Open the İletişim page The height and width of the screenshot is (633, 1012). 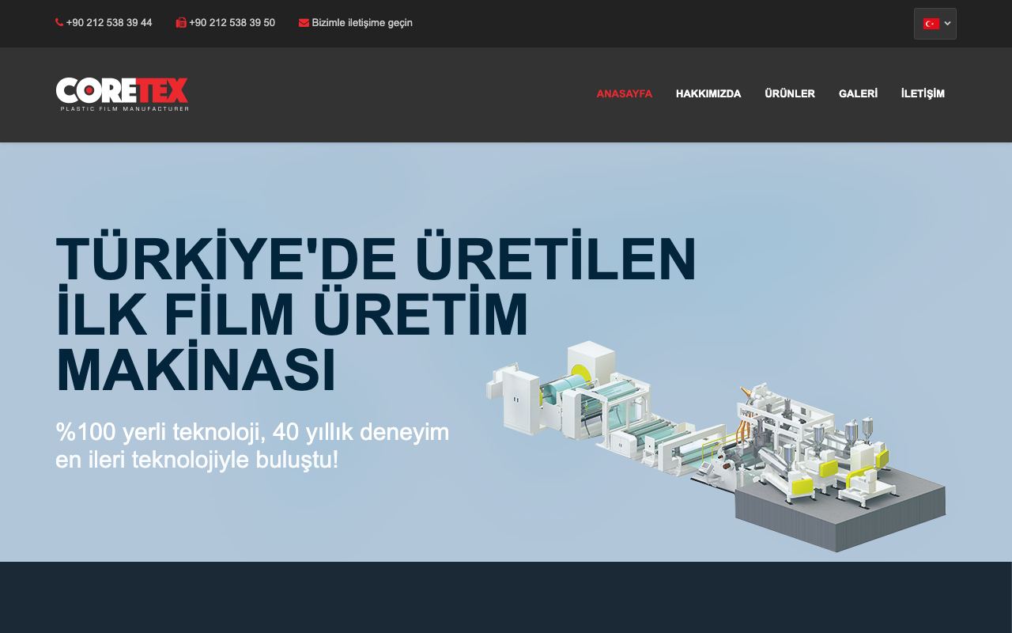point(923,93)
